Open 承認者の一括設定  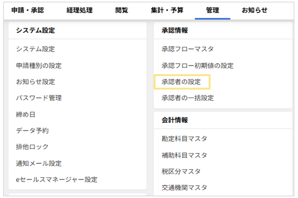187,98
